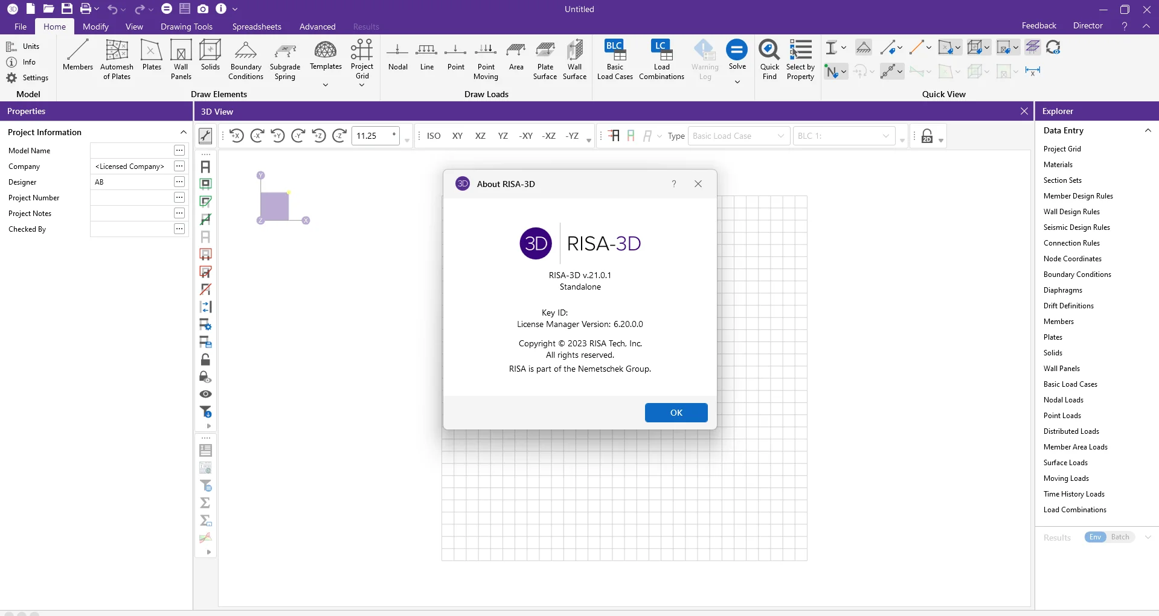Image resolution: width=1159 pixels, height=616 pixels.
Task: Open Model Name ellipsis button
Action: [x=179, y=150]
